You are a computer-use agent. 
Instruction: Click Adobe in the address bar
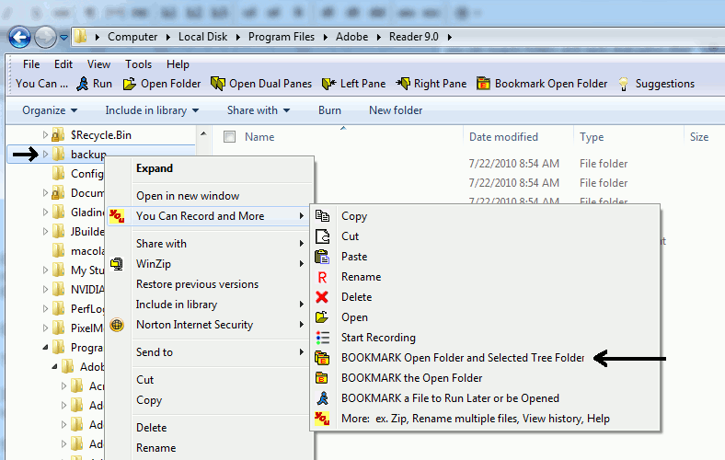click(x=351, y=37)
